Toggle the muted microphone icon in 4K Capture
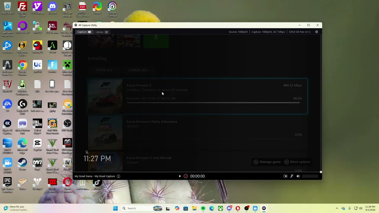Viewport: 379px width, 213px height. coord(292,176)
